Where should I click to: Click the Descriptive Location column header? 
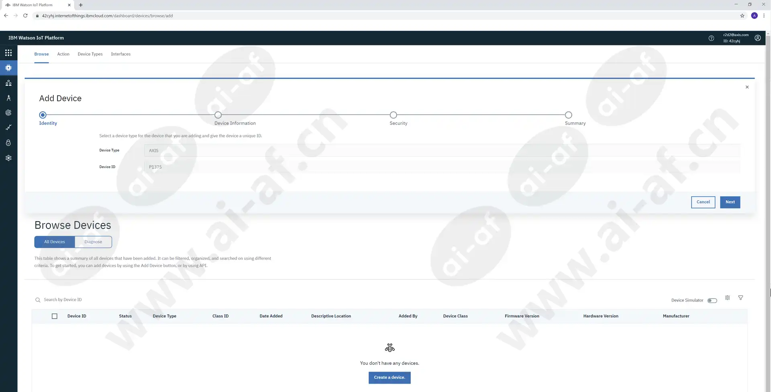331,316
